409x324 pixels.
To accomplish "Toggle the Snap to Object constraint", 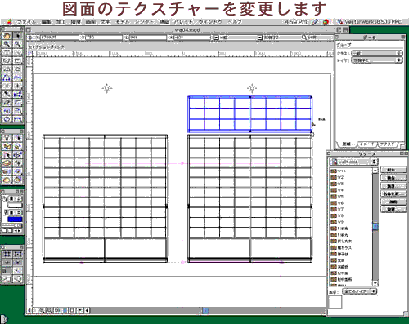I will click(17, 254).
